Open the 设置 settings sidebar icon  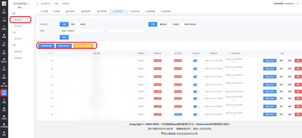(4, 101)
